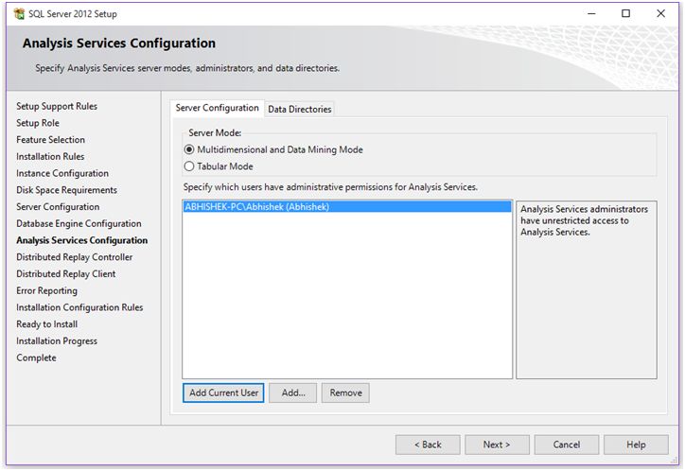The image size is (685, 471).
Task: Close the SQL Server Setup window
Action: (660, 14)
